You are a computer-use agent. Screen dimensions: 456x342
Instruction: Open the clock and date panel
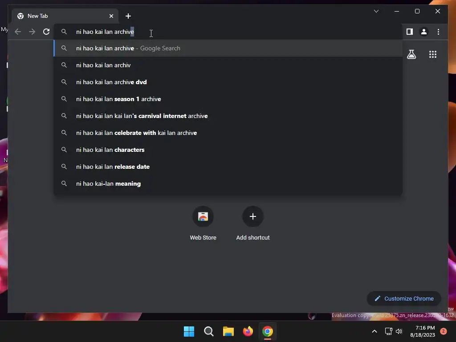(423, 331)
